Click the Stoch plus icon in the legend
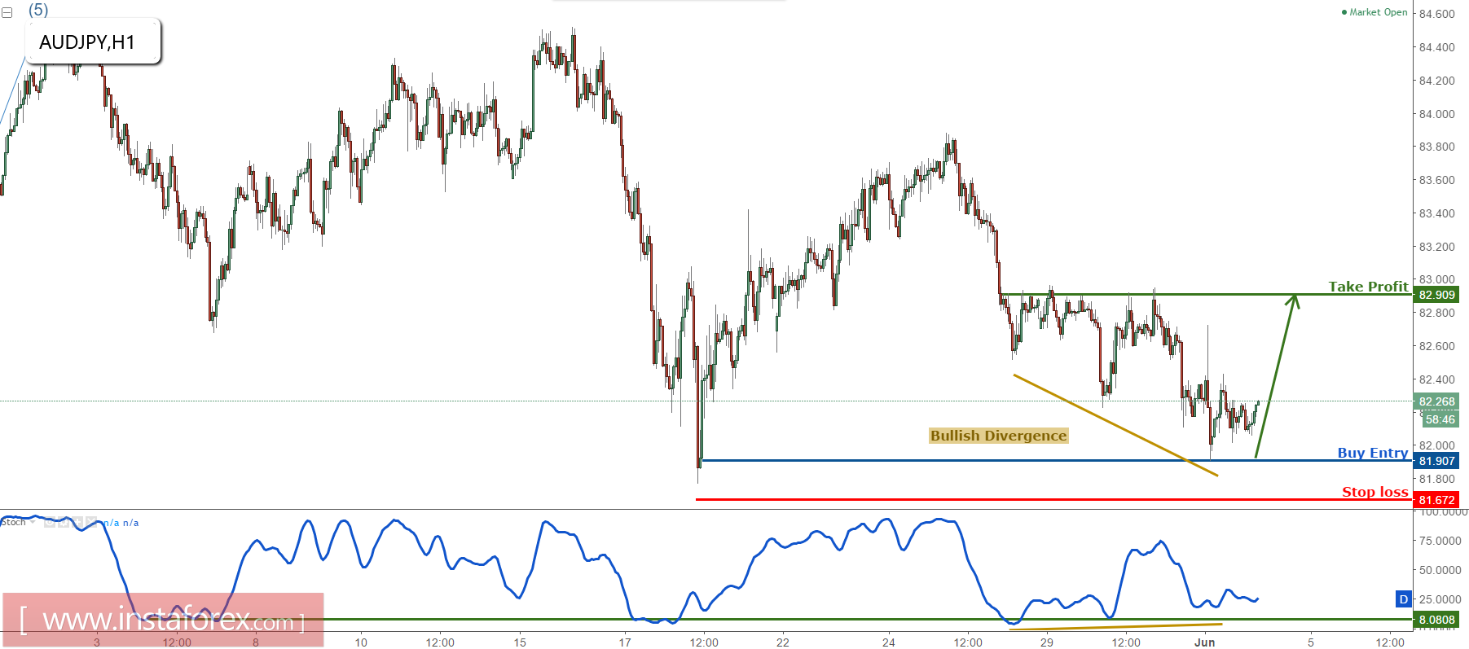Screen dimensions: 1469x649 coord(77,522)
